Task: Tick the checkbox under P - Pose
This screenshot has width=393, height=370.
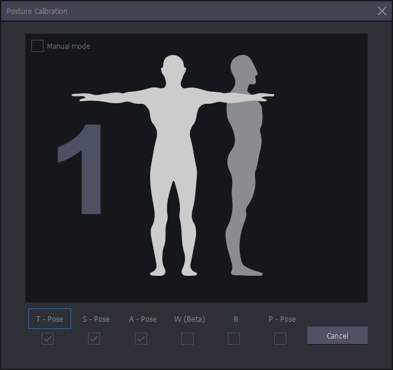Action: [x=280, y=339]
